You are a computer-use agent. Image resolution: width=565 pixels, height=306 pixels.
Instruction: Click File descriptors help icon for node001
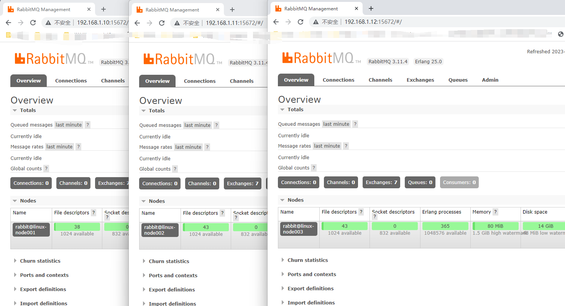94,213
